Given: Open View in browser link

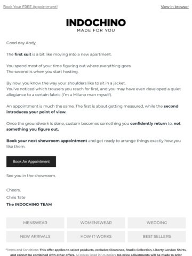Looking at the screenshot, I should coord(175,7).
